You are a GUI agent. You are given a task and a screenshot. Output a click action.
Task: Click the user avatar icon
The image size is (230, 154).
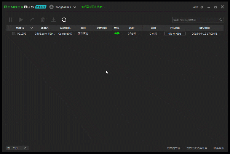point(51,7)
